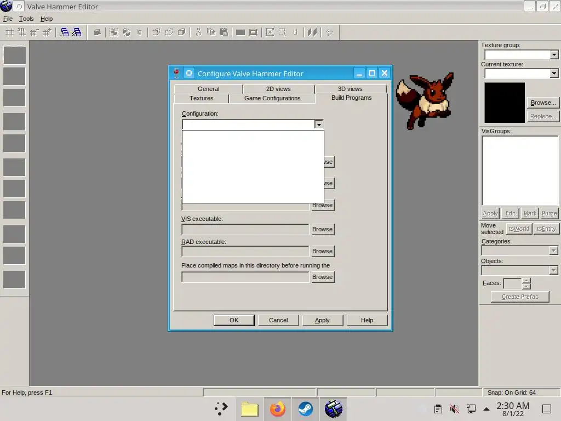The width and height of the screenshot is (561, 421).
Task: Click OK in the Configure dialog
Action: point(234,320)
